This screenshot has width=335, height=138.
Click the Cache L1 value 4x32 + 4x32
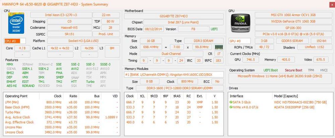pos(60,48)
